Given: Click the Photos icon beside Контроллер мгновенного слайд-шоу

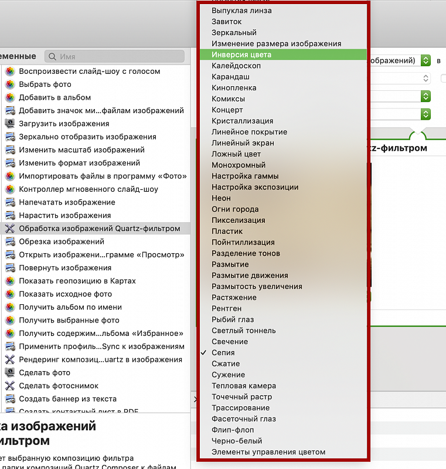Looking at the screenshot, I should tap(10, 189).
